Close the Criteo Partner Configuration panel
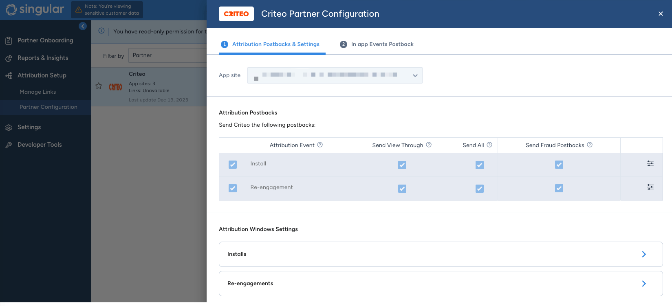Screen dimensions: 672x306 click(661, 14)
